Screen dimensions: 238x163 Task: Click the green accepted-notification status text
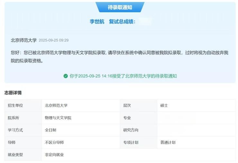click(123, 76)
